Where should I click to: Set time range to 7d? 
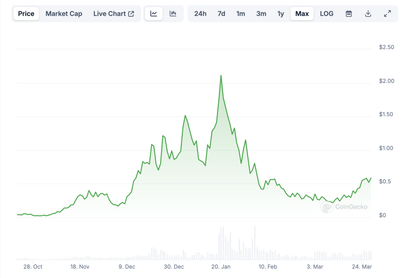point(222,14)
